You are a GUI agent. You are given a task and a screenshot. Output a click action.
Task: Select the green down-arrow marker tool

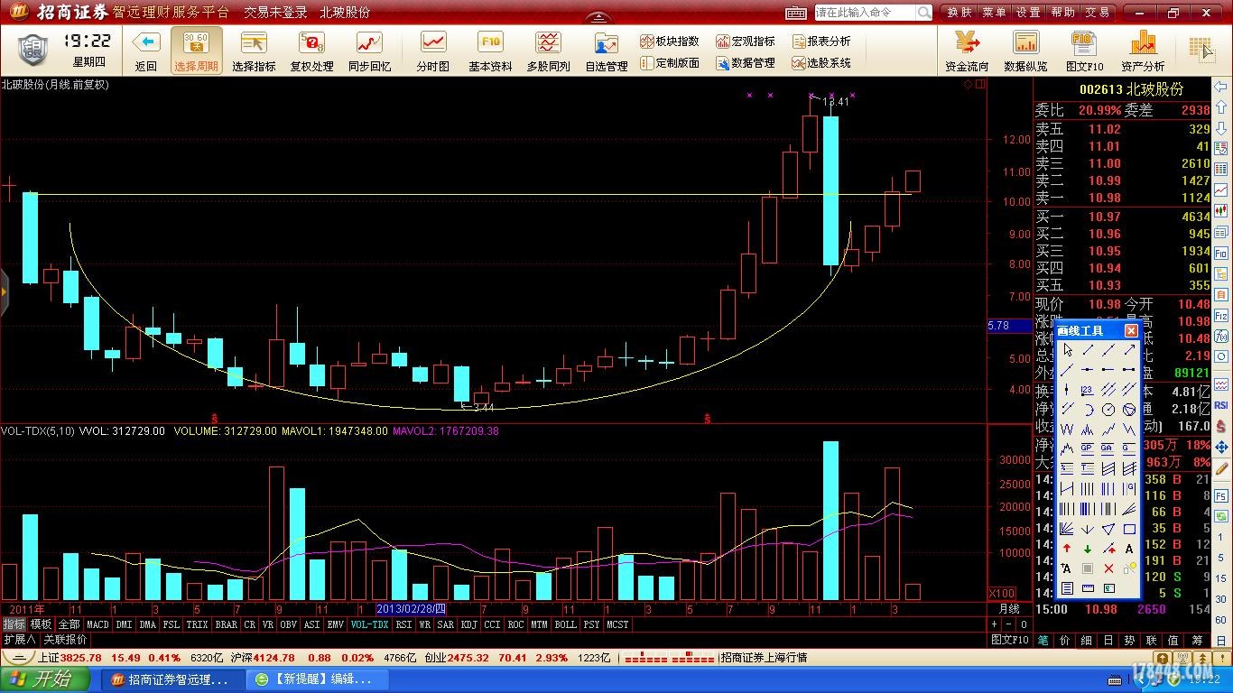[x=1088, y=549]
